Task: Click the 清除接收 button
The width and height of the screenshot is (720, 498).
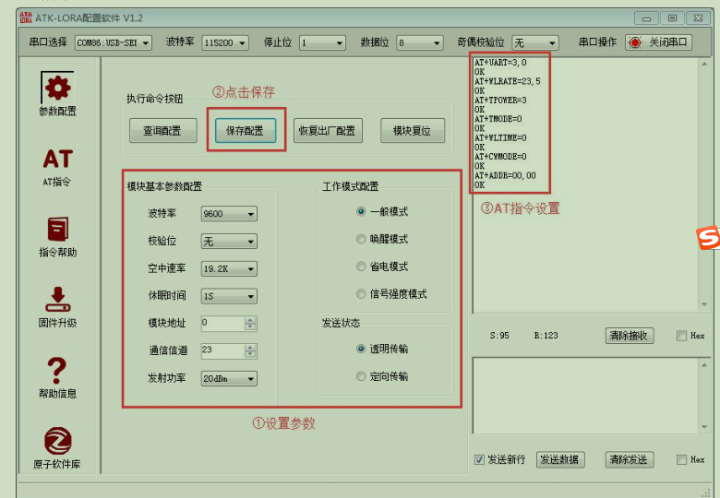Action: (x=630, y=336)
